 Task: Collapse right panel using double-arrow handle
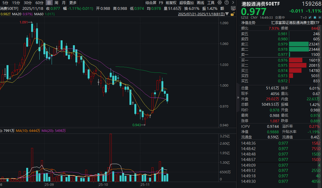coord(238,98)
